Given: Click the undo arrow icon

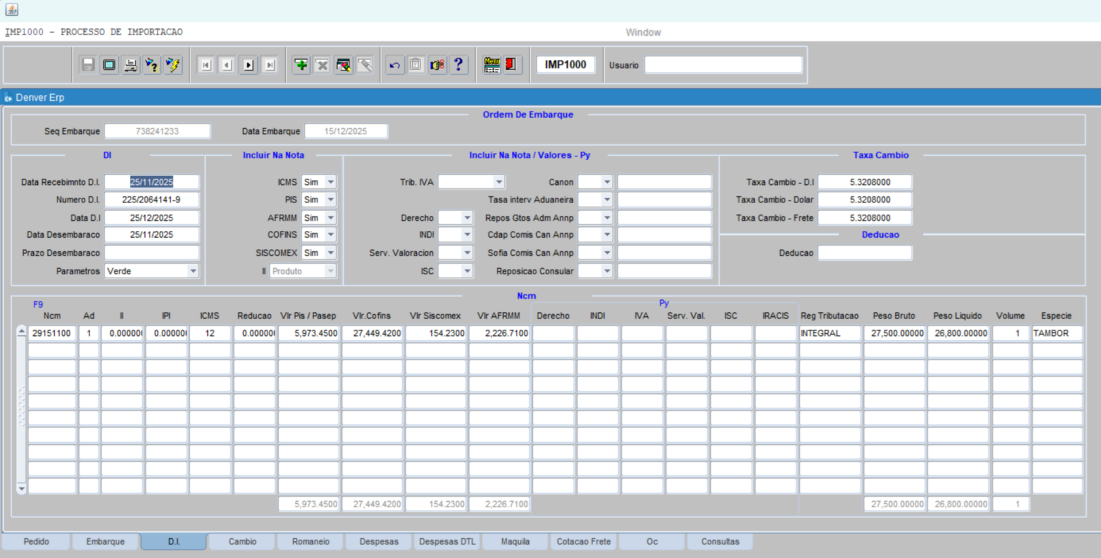Looking at the screenshot, I should 395,65.
